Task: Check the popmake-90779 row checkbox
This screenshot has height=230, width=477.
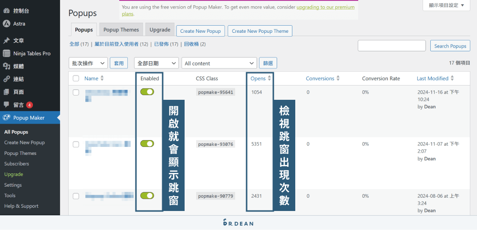Action: click(76, 196)
